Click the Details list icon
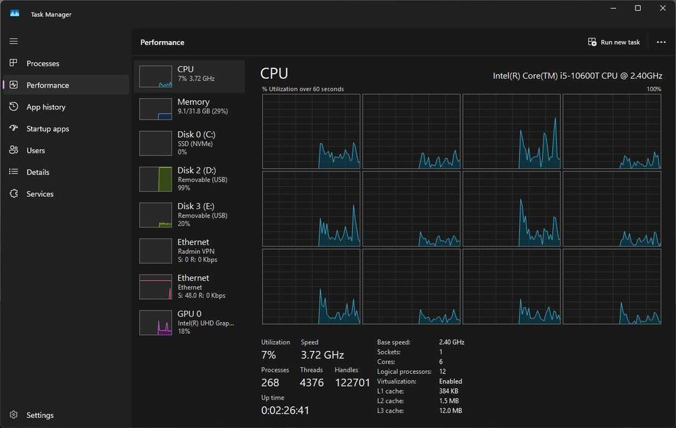Viewport: 676px width, 428px height. click(14, 171)
